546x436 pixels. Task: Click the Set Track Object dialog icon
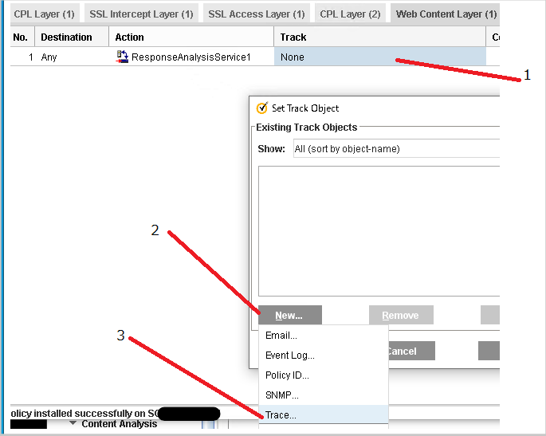pyautogui.click(x=262, y=108)
